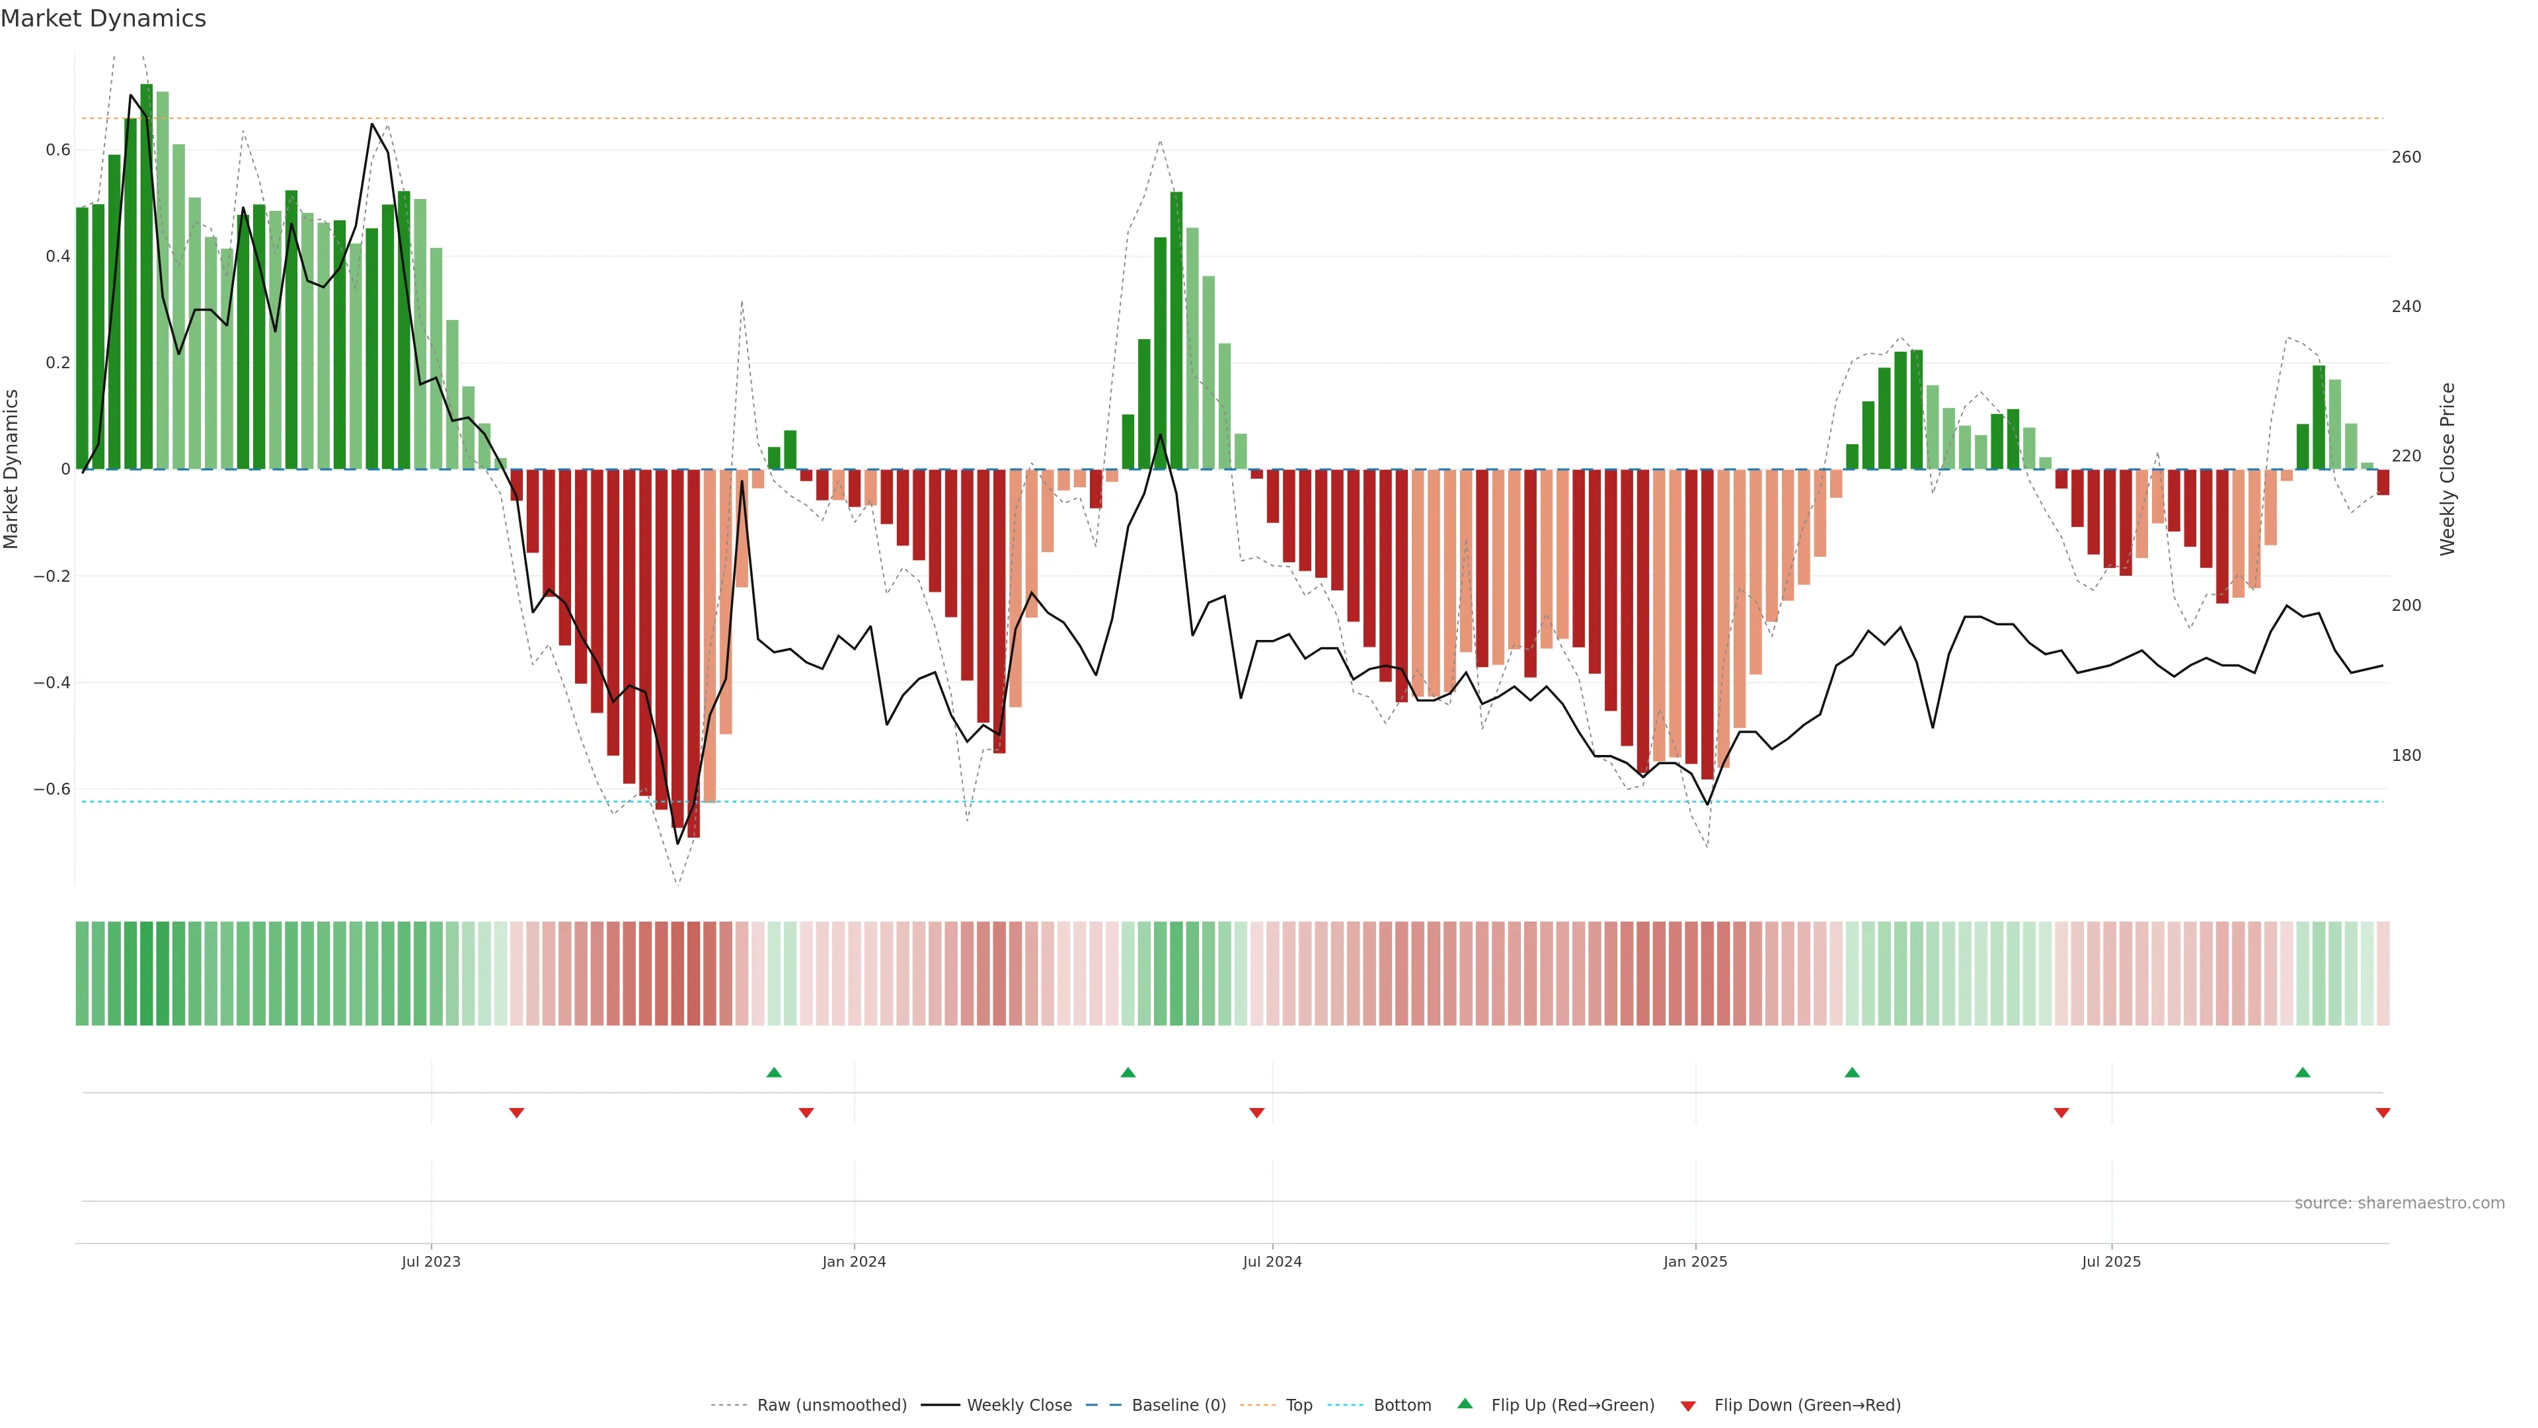Click the flip-down marker just before Jan 2024
The width and height of the screenshot is (2538, 1428).
(x=806, y=1113)
